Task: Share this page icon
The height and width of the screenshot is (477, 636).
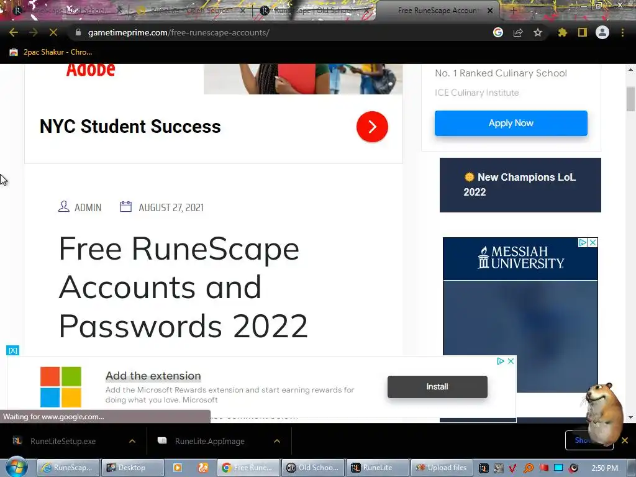Action: click(517, 32)
